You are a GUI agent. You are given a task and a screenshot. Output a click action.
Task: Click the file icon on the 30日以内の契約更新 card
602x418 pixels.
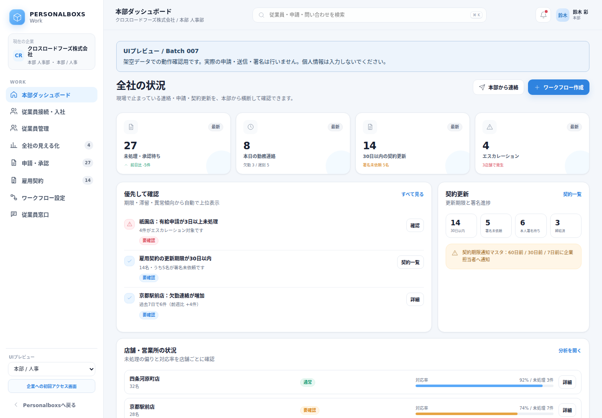(370, 127)
